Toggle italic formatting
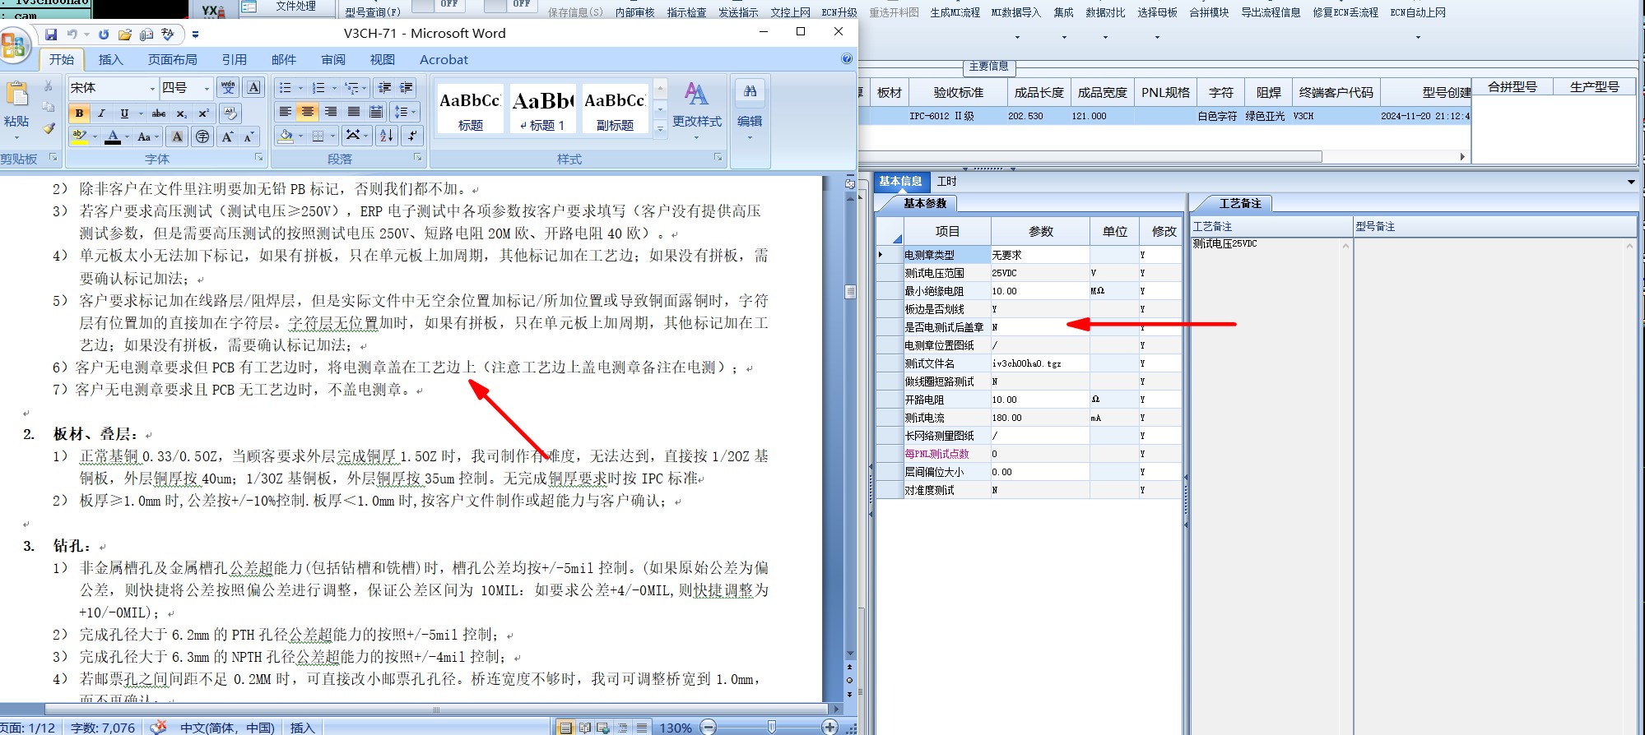Viewport: 1645px width, 735px height. [101, 113]
